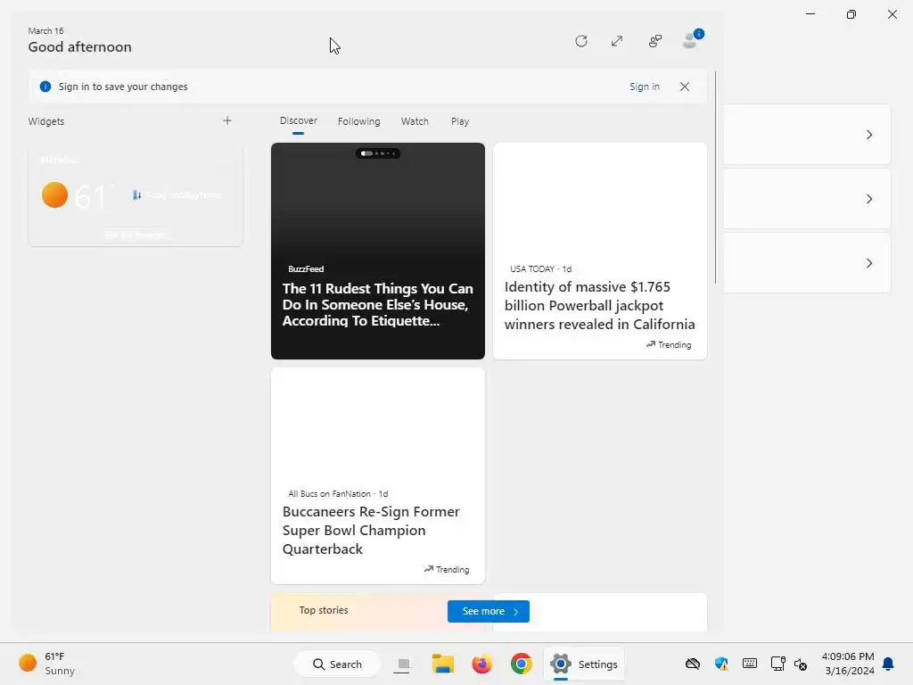The image size is (913, 685).
Task: Click the Good afternoon greeting
Action: tap(79, 47)
